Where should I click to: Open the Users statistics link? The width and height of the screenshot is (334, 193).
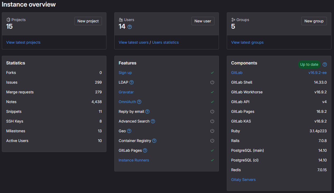[x=165, y=42]
